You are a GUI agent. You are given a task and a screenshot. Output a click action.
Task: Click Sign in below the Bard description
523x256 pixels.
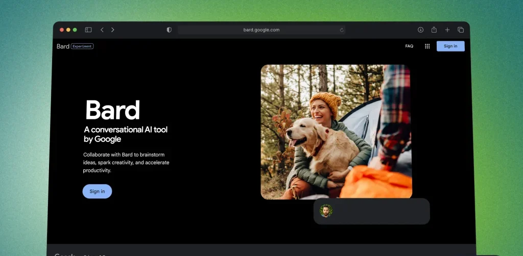[x=97, y=191]
